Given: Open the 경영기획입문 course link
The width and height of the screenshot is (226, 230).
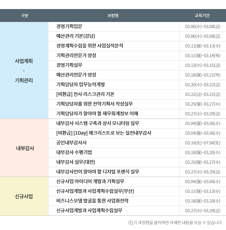Looking at the screenshot, I should pyautogui.click(x=69, y=26).
